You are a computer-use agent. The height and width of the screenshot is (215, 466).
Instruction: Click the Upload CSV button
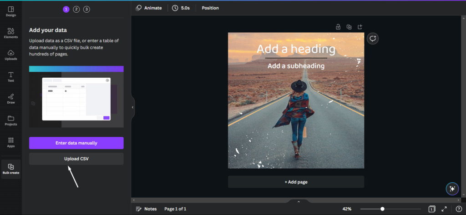tap(76, 159)
